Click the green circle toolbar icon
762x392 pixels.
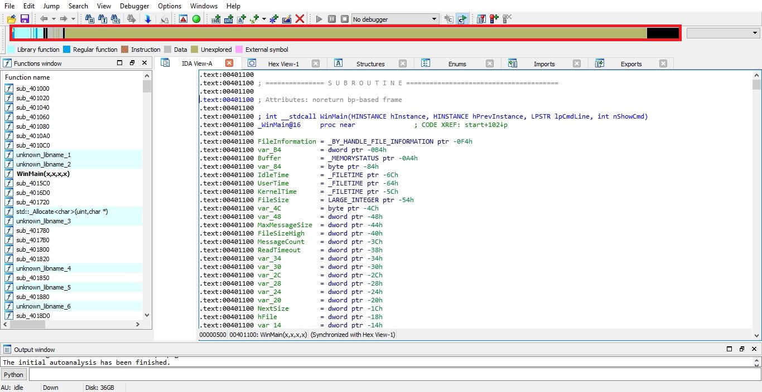point(196,19)
